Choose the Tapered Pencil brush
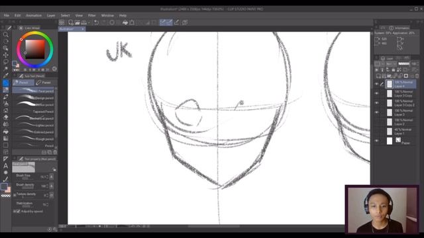Viewport: 424px width, 238px height. (34, 112)
